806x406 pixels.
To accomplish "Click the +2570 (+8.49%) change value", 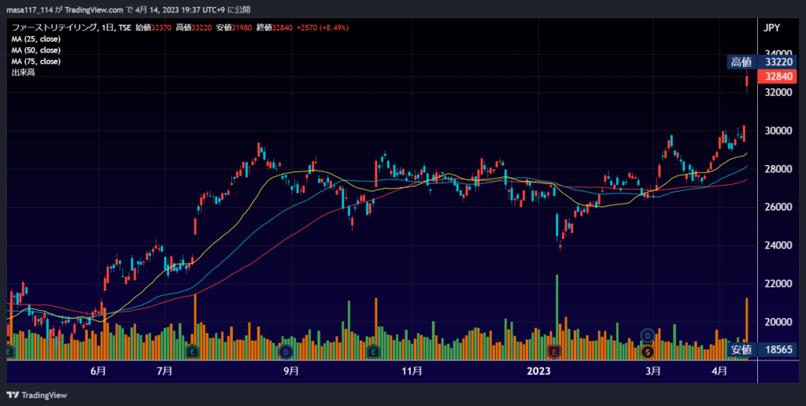I will [x=323, y=28].
